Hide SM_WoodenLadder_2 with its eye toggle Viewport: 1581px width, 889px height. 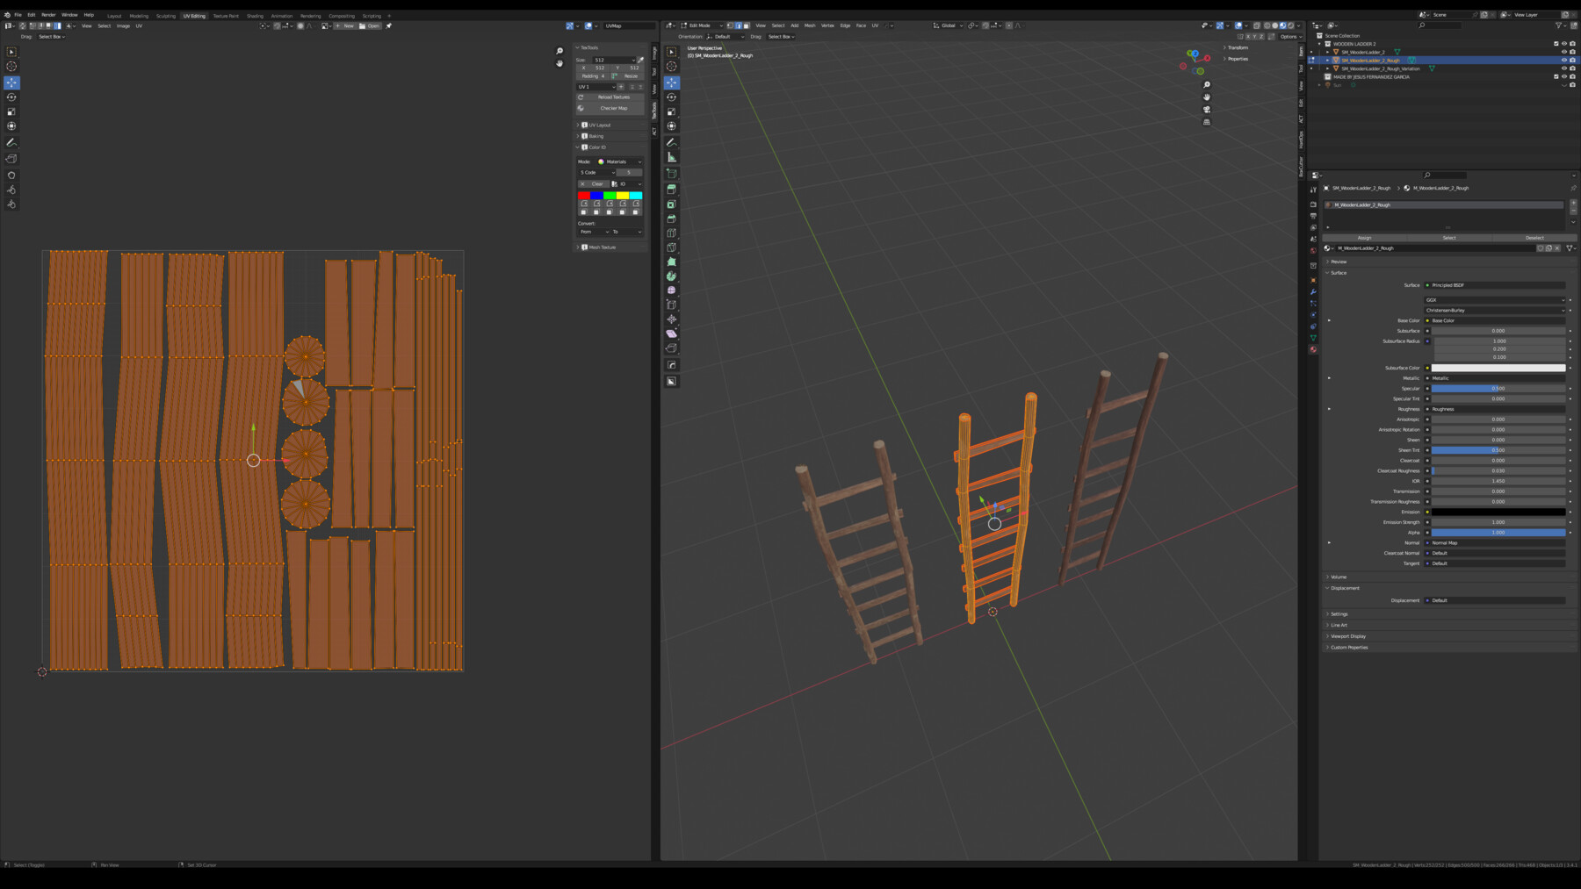(1563, 52)
